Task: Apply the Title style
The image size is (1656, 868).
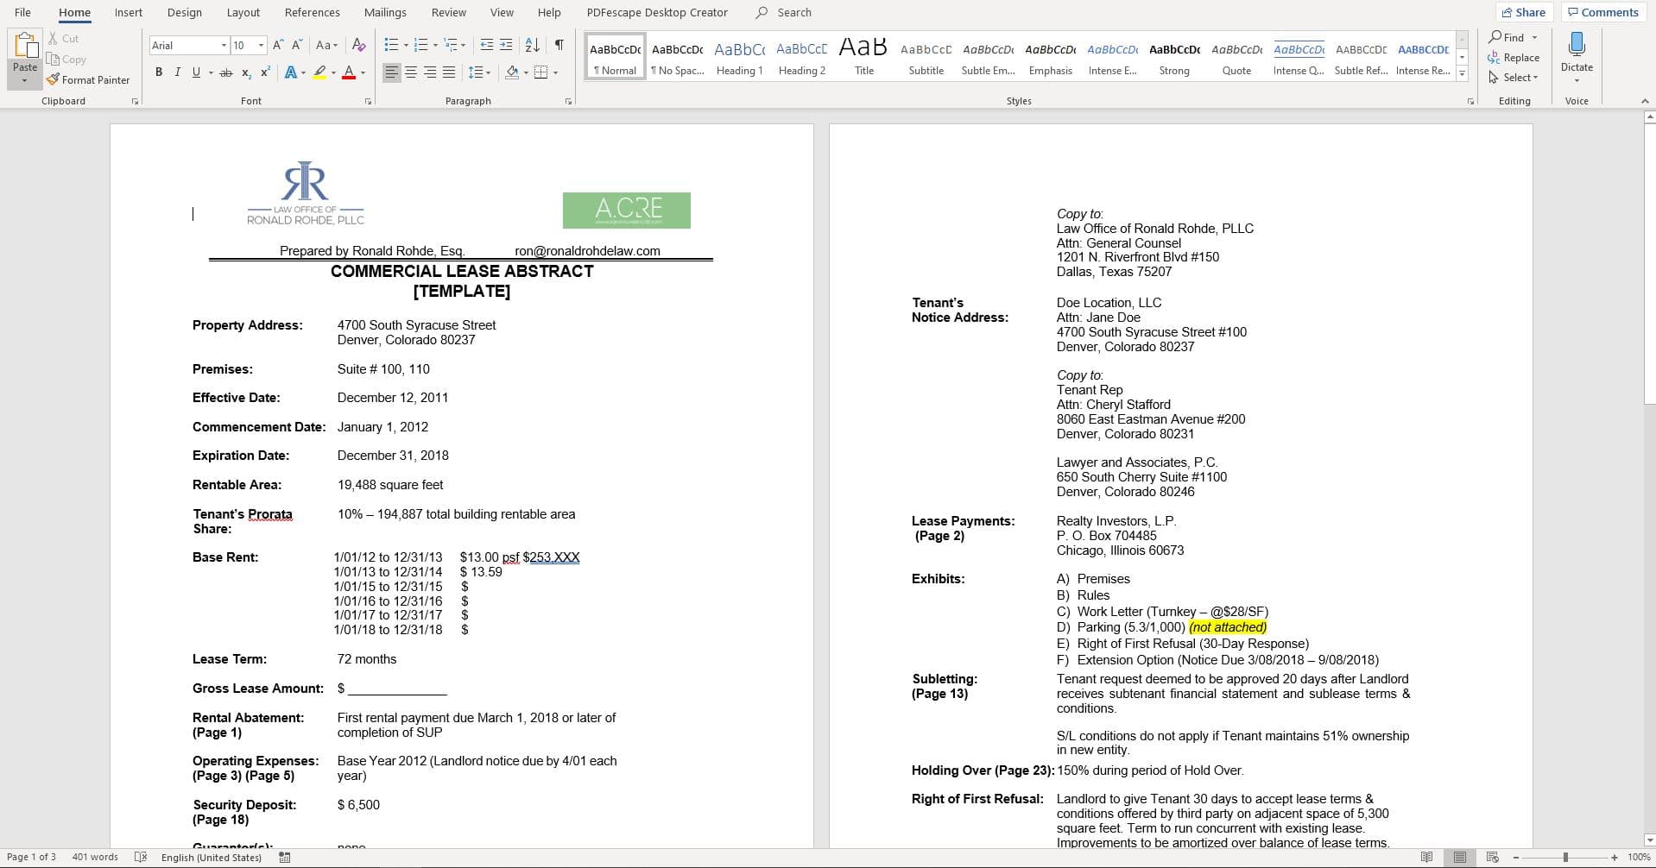Action: [863, 58]
